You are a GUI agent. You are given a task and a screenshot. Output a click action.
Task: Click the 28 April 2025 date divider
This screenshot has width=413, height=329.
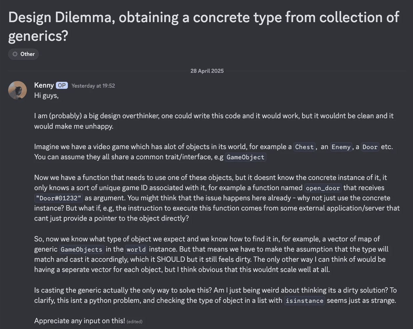[207, 71]
